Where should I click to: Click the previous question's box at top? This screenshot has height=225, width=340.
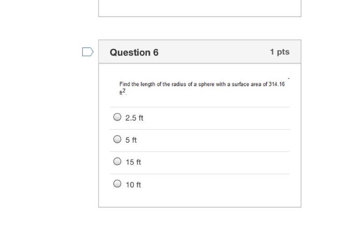[200, 8]
